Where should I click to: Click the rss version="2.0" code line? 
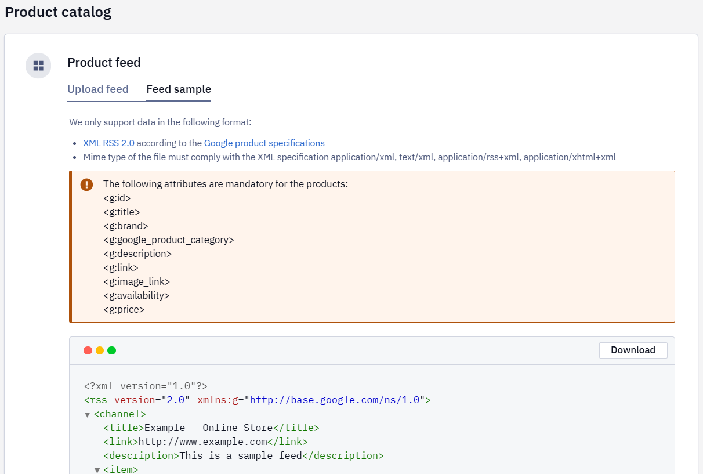258,400
